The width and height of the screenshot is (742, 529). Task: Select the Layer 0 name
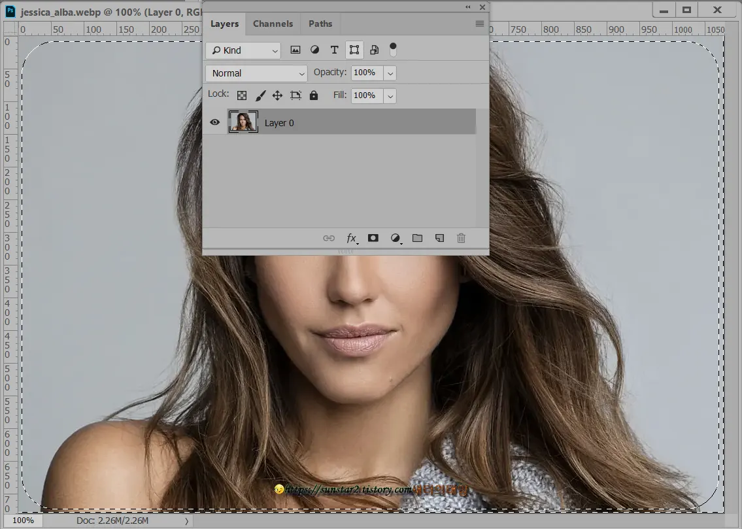point(279,123)
